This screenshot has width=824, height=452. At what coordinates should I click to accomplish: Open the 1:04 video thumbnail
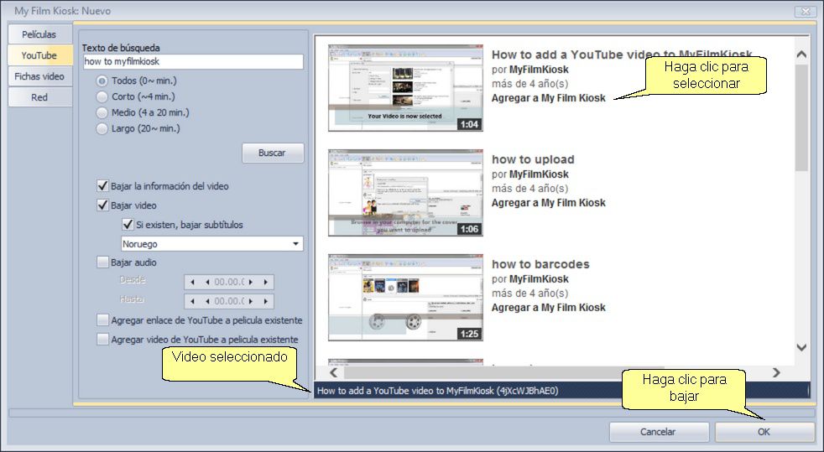[405, 88]
